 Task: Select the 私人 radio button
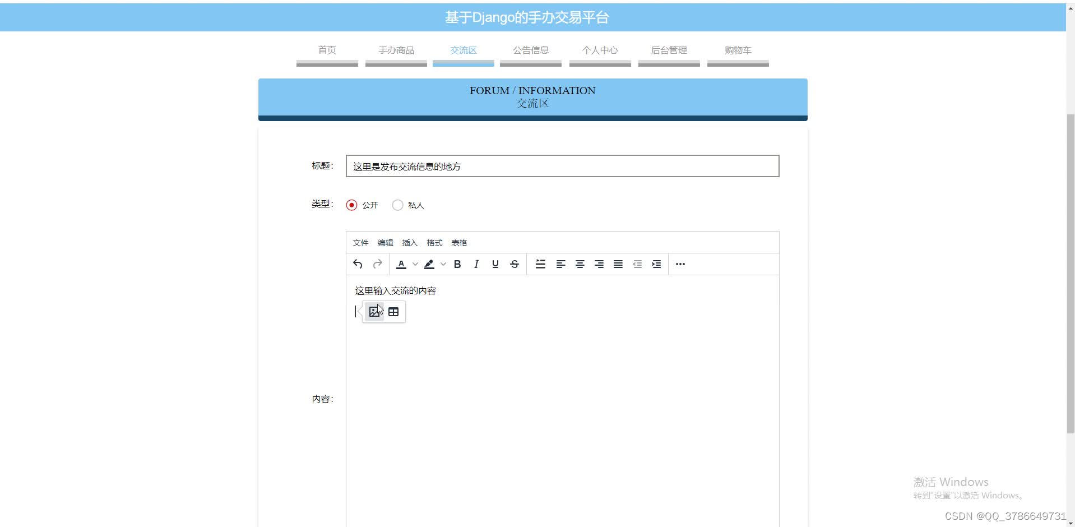[x=397, y=205]
